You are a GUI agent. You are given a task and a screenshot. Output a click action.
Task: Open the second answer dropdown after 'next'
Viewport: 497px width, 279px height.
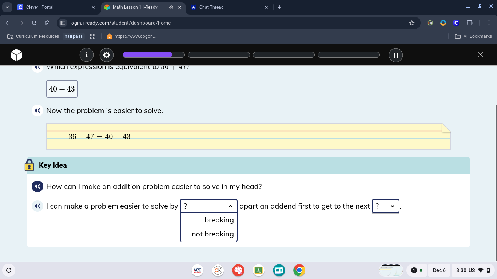pos(385,206)
